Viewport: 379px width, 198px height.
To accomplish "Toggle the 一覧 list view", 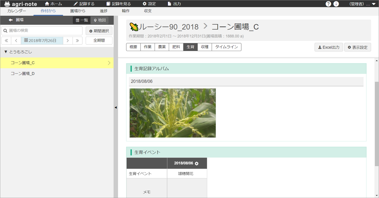I will (82, 20).
